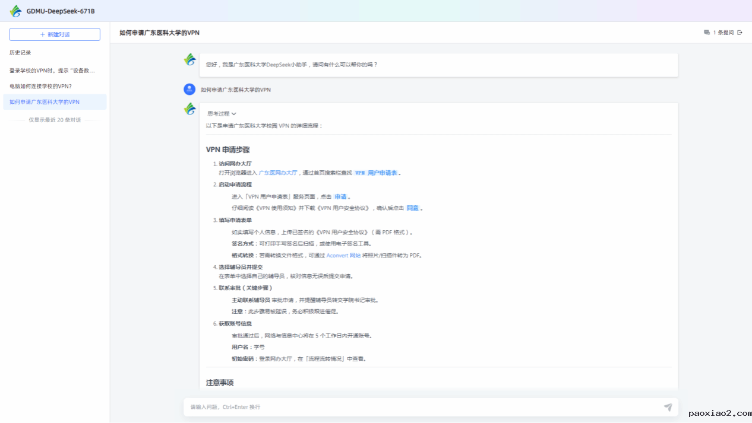Expand the 思考过程 thinking-process section
The image size is (752, 423).
(222, 113)
